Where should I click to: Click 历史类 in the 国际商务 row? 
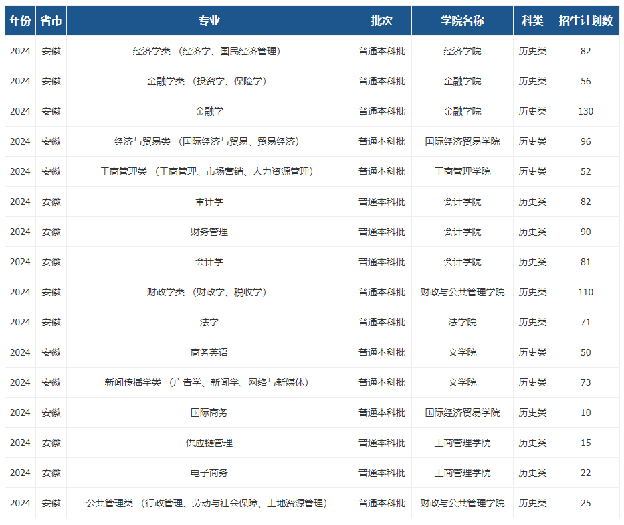click(532, 412)
